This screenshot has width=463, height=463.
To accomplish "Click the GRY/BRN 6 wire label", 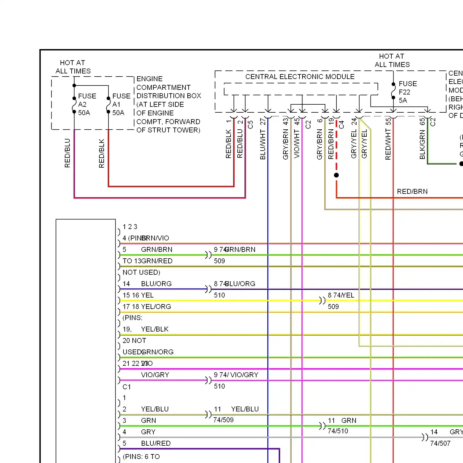I will (x=319, y=139).
